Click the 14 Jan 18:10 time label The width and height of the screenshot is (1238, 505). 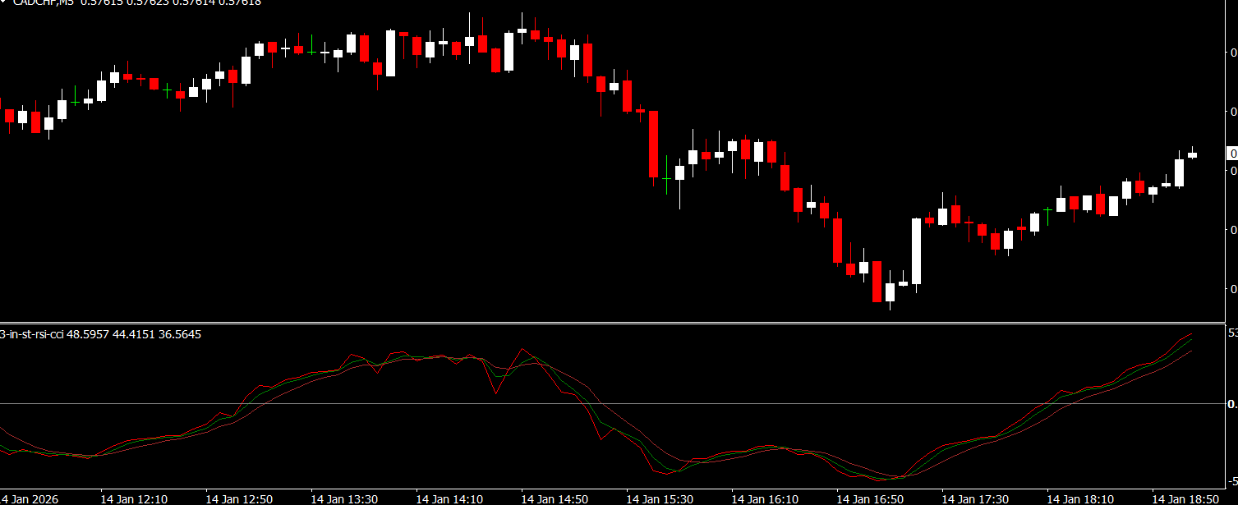(x=1080, y=498)
